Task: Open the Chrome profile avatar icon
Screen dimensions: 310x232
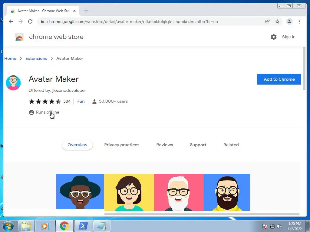Action: [289, 21]
